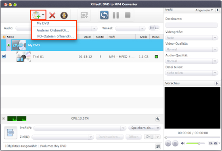The width and height of the screenshot is (222, 151).
Task: Mute the preview speaker icon
Action: click(182, 143)
